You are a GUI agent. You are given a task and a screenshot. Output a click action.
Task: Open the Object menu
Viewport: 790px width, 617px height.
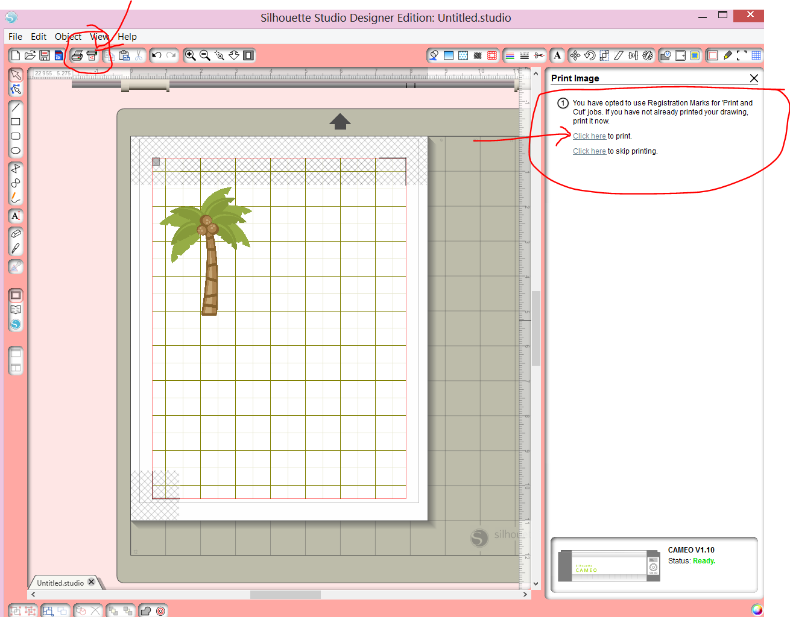pos(68,37)
